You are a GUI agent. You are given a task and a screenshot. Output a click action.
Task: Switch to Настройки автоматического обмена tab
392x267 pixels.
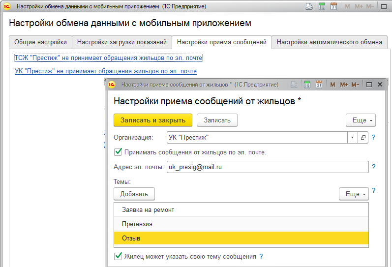click(329, 42)
